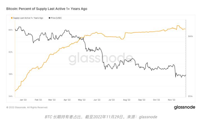Click the $40k right axis label
Viewport: 201px width, 123px height.
pyautogui.click(x=190, y=37)
